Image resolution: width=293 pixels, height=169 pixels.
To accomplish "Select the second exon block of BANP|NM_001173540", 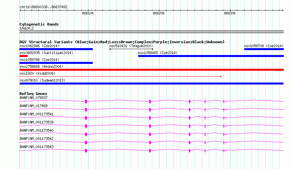I will tap(150, 134).
